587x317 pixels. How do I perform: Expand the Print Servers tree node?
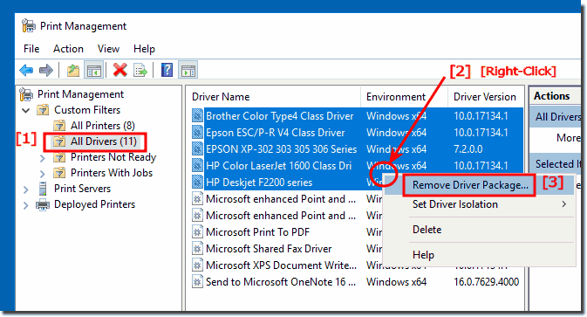[x=26, y=190]
